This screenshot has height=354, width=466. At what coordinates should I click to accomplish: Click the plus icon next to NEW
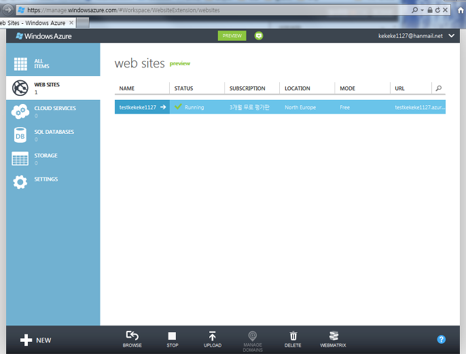26,340
